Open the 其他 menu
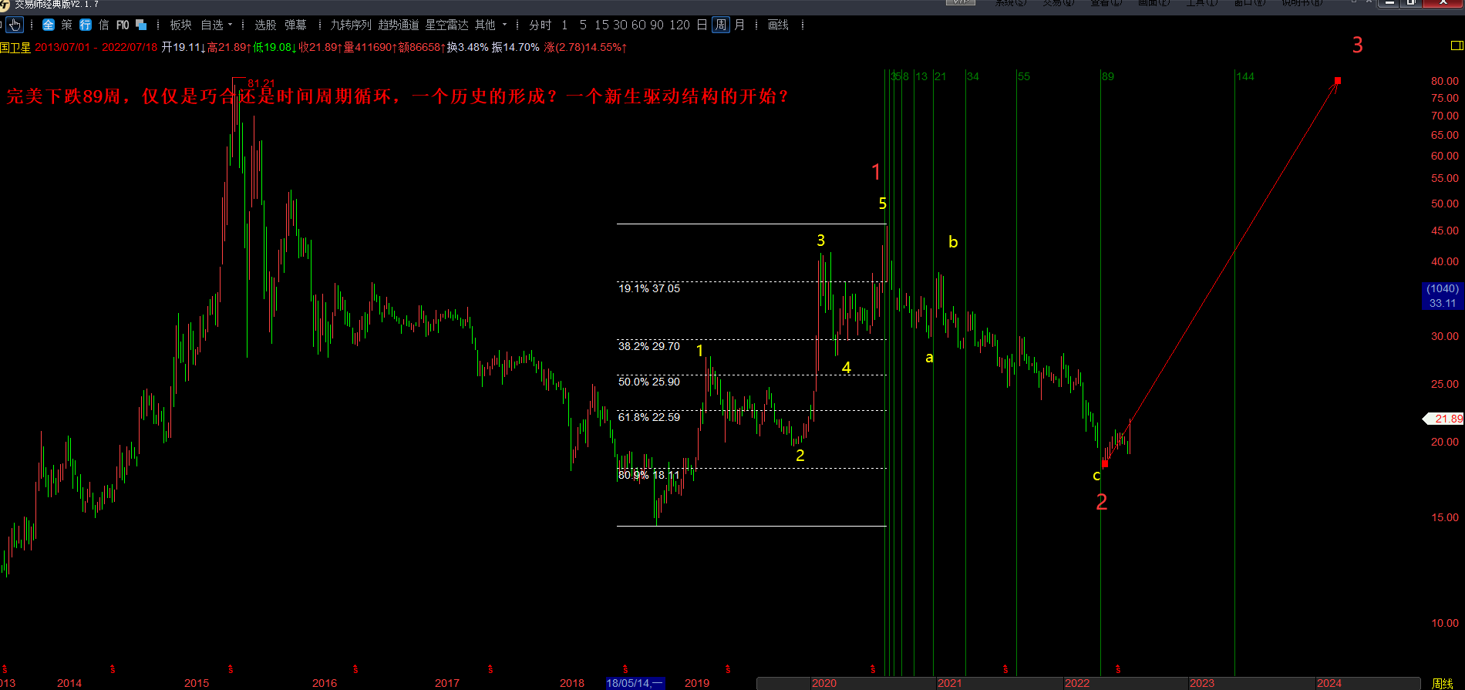Screen dimensions: 1465x690 coord(485,25)
